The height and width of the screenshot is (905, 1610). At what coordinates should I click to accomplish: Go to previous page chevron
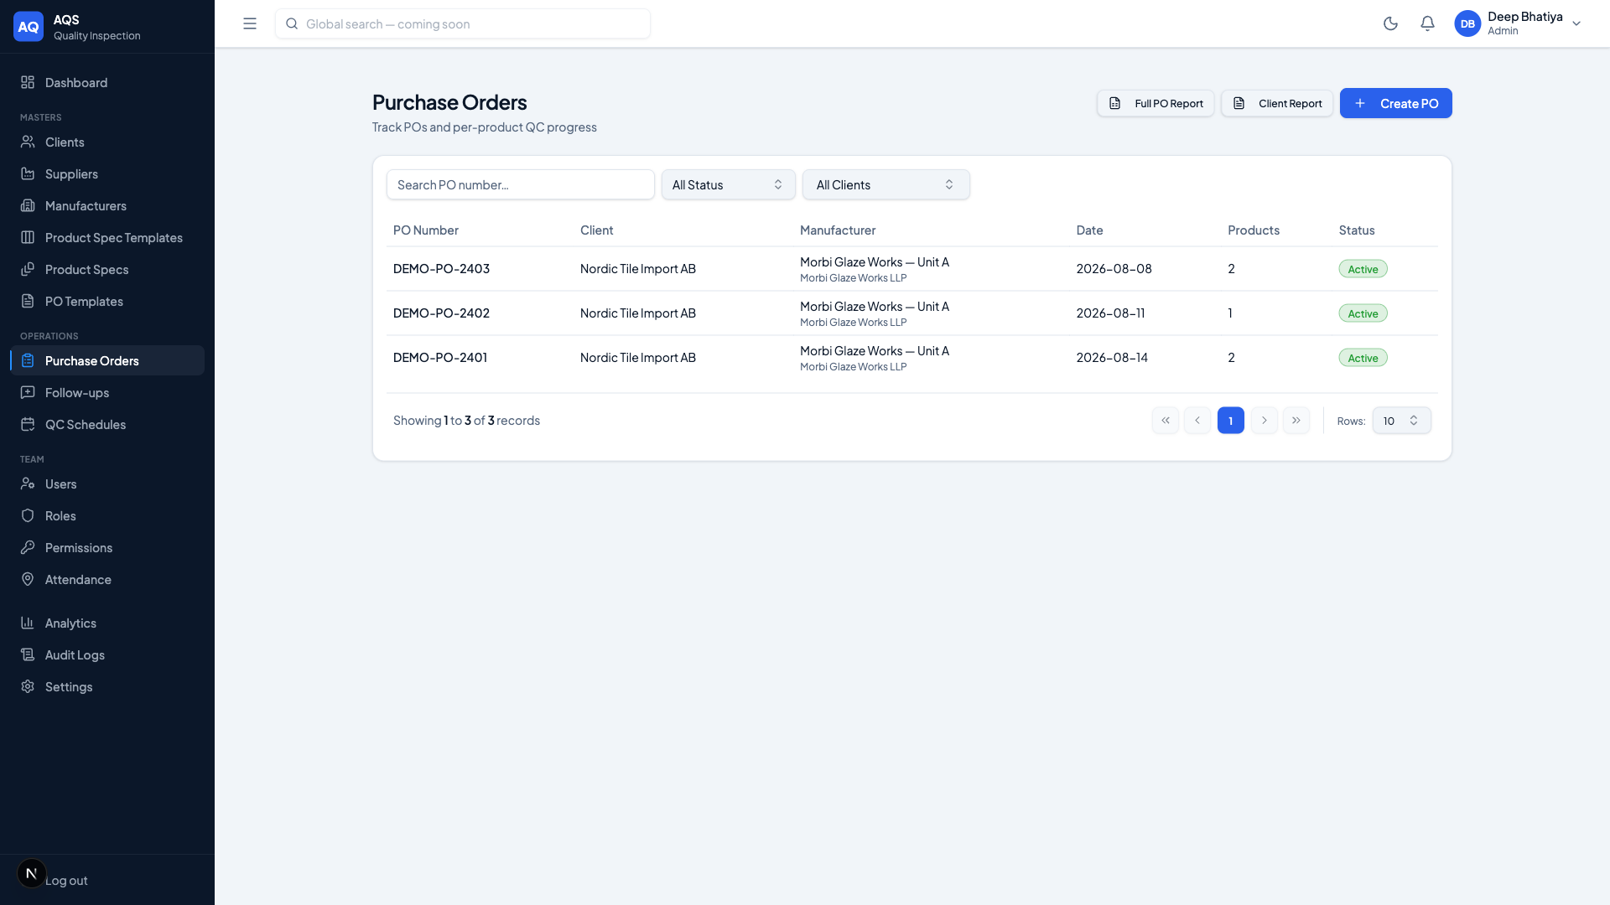tap(1197, 421)
